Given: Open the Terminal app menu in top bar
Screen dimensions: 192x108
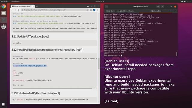Looking at the screenshot, I should 16,1.
